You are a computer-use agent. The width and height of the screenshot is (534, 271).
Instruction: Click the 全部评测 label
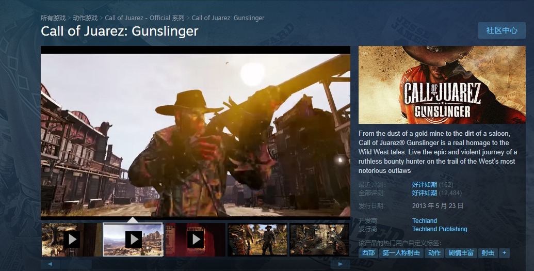tap(371, 193)
